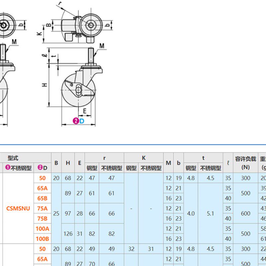Select the 100A size cell

point(43,228)
